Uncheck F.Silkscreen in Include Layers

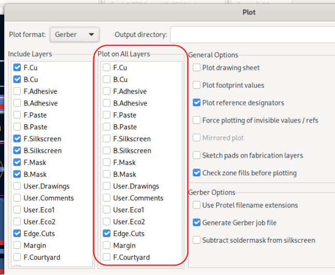17,139
